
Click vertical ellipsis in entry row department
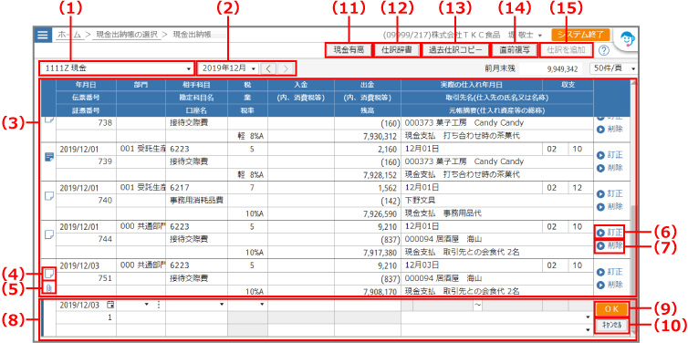pos(159,305)
